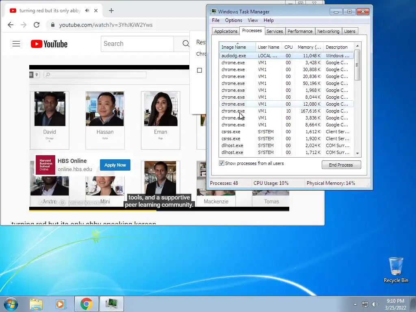Viewport: 416px width, 312px height.
Task: Tick the checkbox in the Chrome dialog
Action: [x=199, y=70]
